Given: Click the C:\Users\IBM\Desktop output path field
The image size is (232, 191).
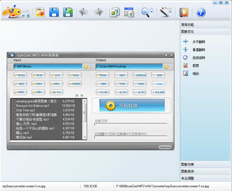Looking at the screenshot, I should 129,67.
